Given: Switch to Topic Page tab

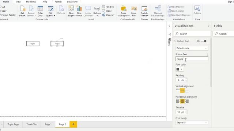Looking at the screenshot, I should click(x=13, y=124).
